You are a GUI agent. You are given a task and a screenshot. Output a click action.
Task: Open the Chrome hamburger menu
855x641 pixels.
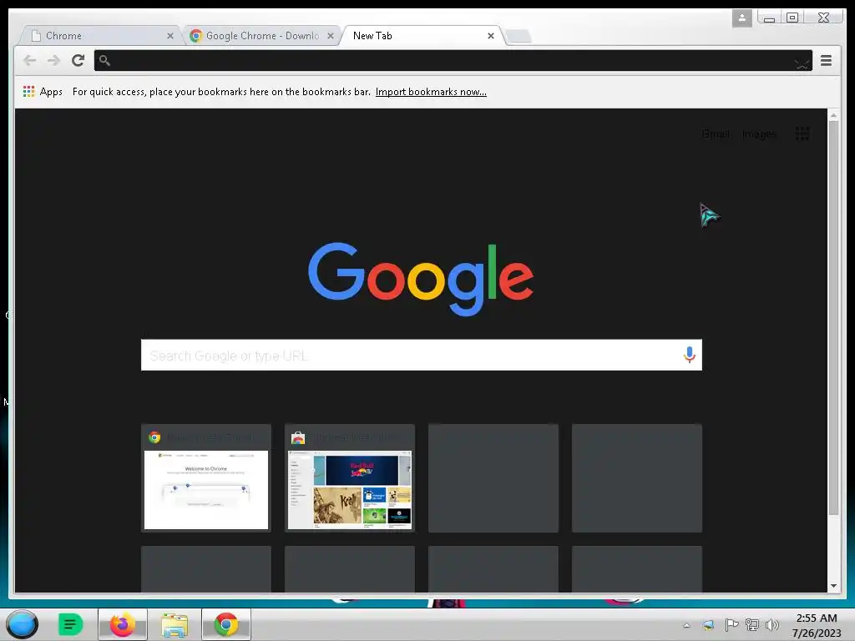tap(826, 60)
